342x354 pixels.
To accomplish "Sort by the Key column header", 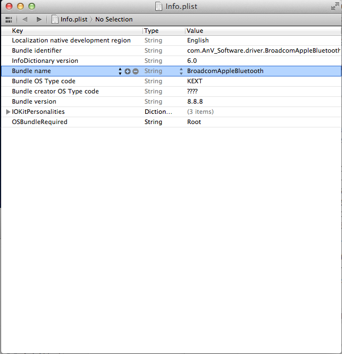I will tap(72, 31).
